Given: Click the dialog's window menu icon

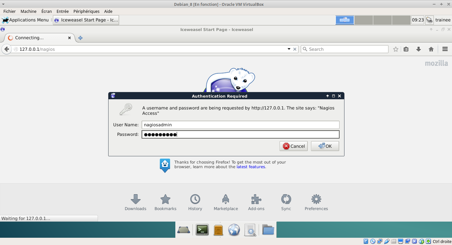Looking at the screenshot, I should tap(113, 96).
